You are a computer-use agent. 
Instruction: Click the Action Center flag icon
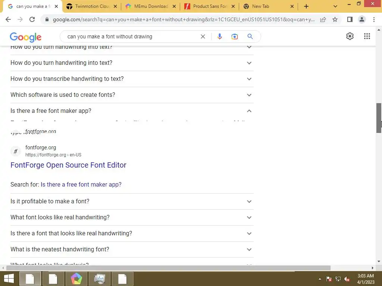(x=329, y=279)
